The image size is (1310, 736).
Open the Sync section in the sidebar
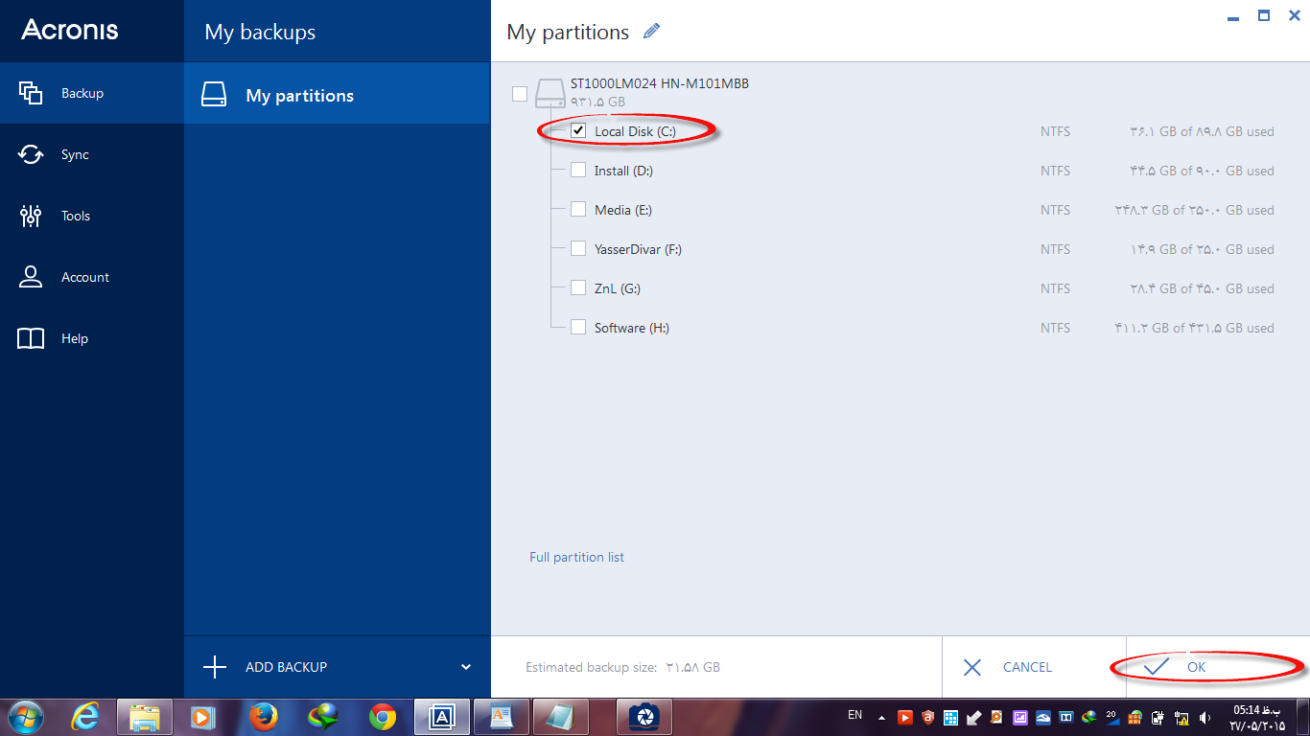pyautogui.click(x=92, y=154)
